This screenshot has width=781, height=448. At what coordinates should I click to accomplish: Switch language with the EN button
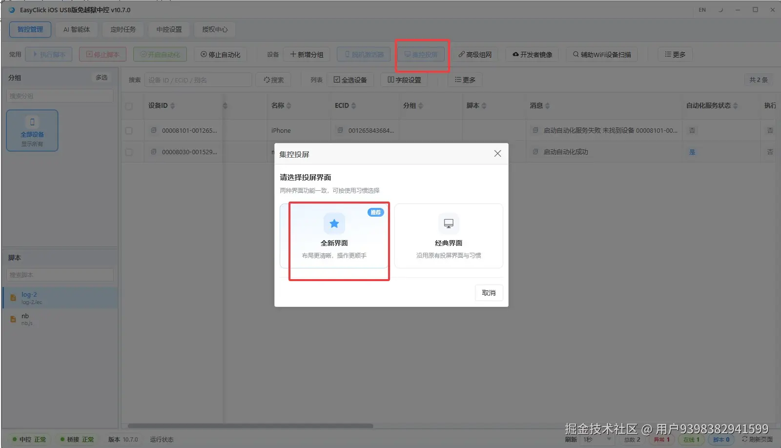(702, 10)
